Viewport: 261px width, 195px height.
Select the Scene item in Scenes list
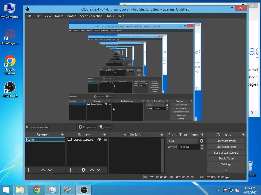[45, 140]
